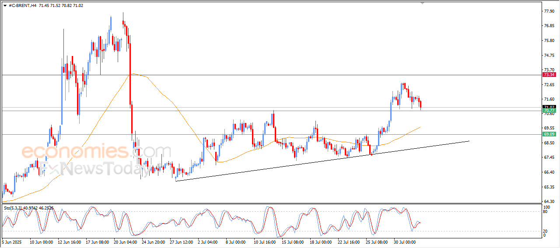
Task: Select the orange moving average curve
Action: click(x=171, y=101)
